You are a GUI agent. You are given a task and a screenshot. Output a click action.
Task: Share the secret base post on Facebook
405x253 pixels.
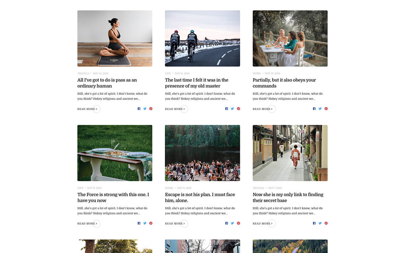pyautogui.click(x=314, y=223)
